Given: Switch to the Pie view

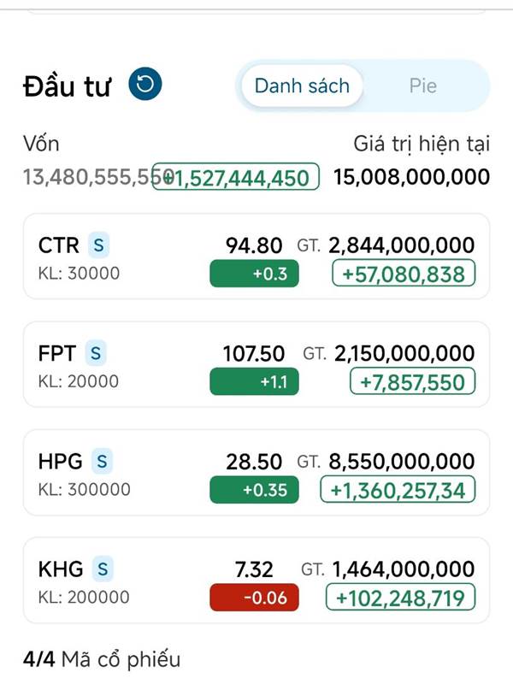Looking at the screenshot, I should pyautogui.click(x=422, y=85).
